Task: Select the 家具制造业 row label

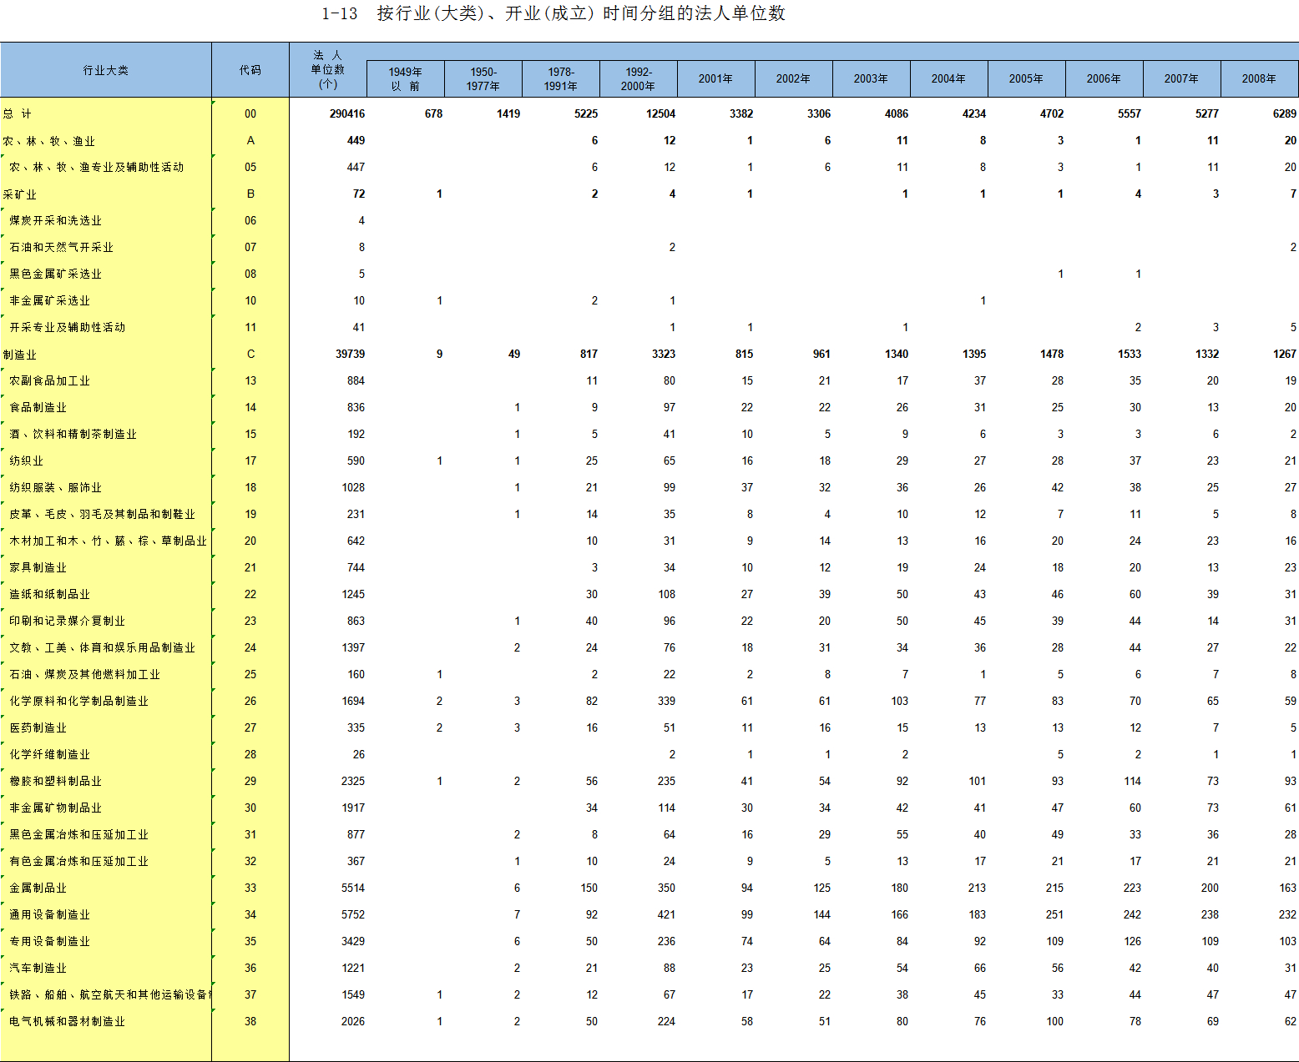Action: click(38, 568)
